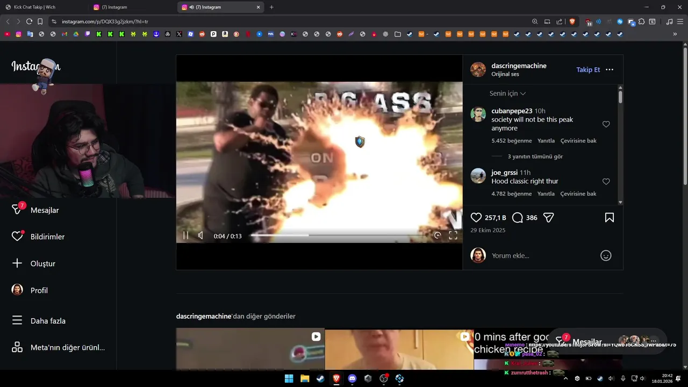The height and width of the screenshot is (387, 688).
Task: Open Brave Shields lion icon
Action: point(572,21)
